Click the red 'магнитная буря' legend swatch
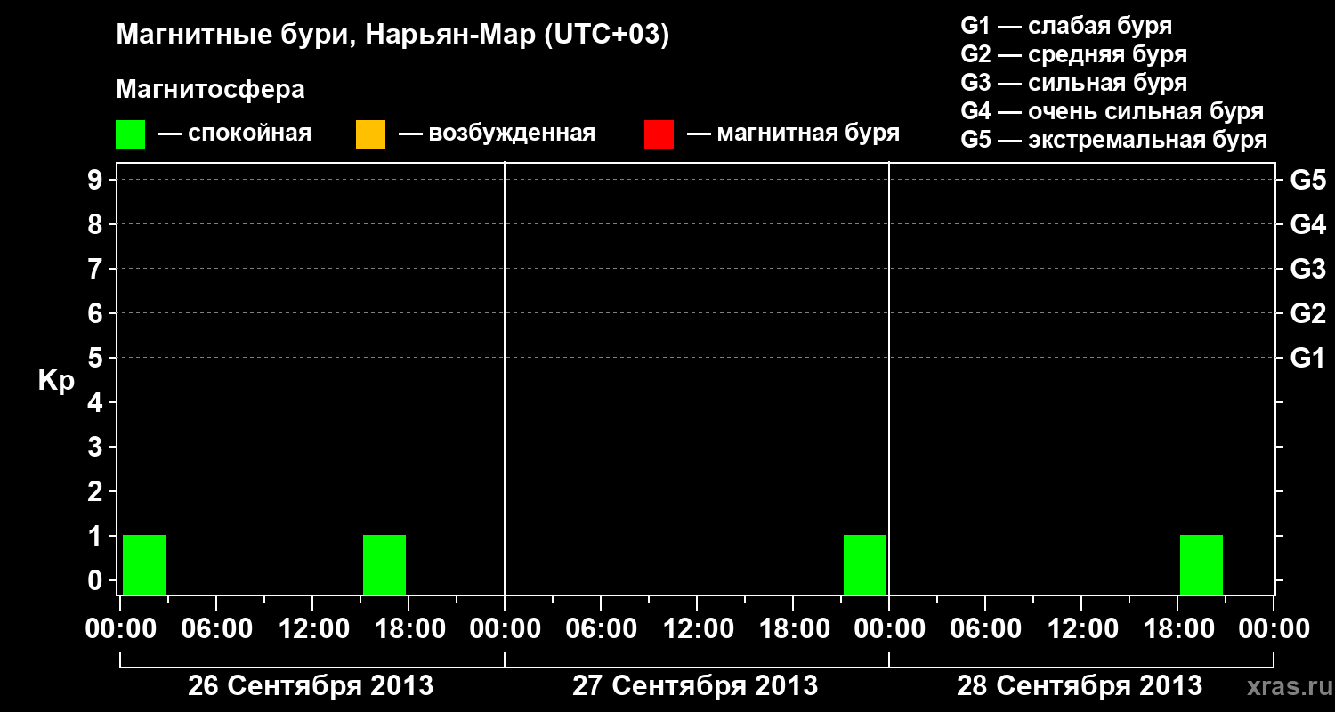Viewport: 1335px width, 712px height. pyautogui.click(x=659, y=133)
